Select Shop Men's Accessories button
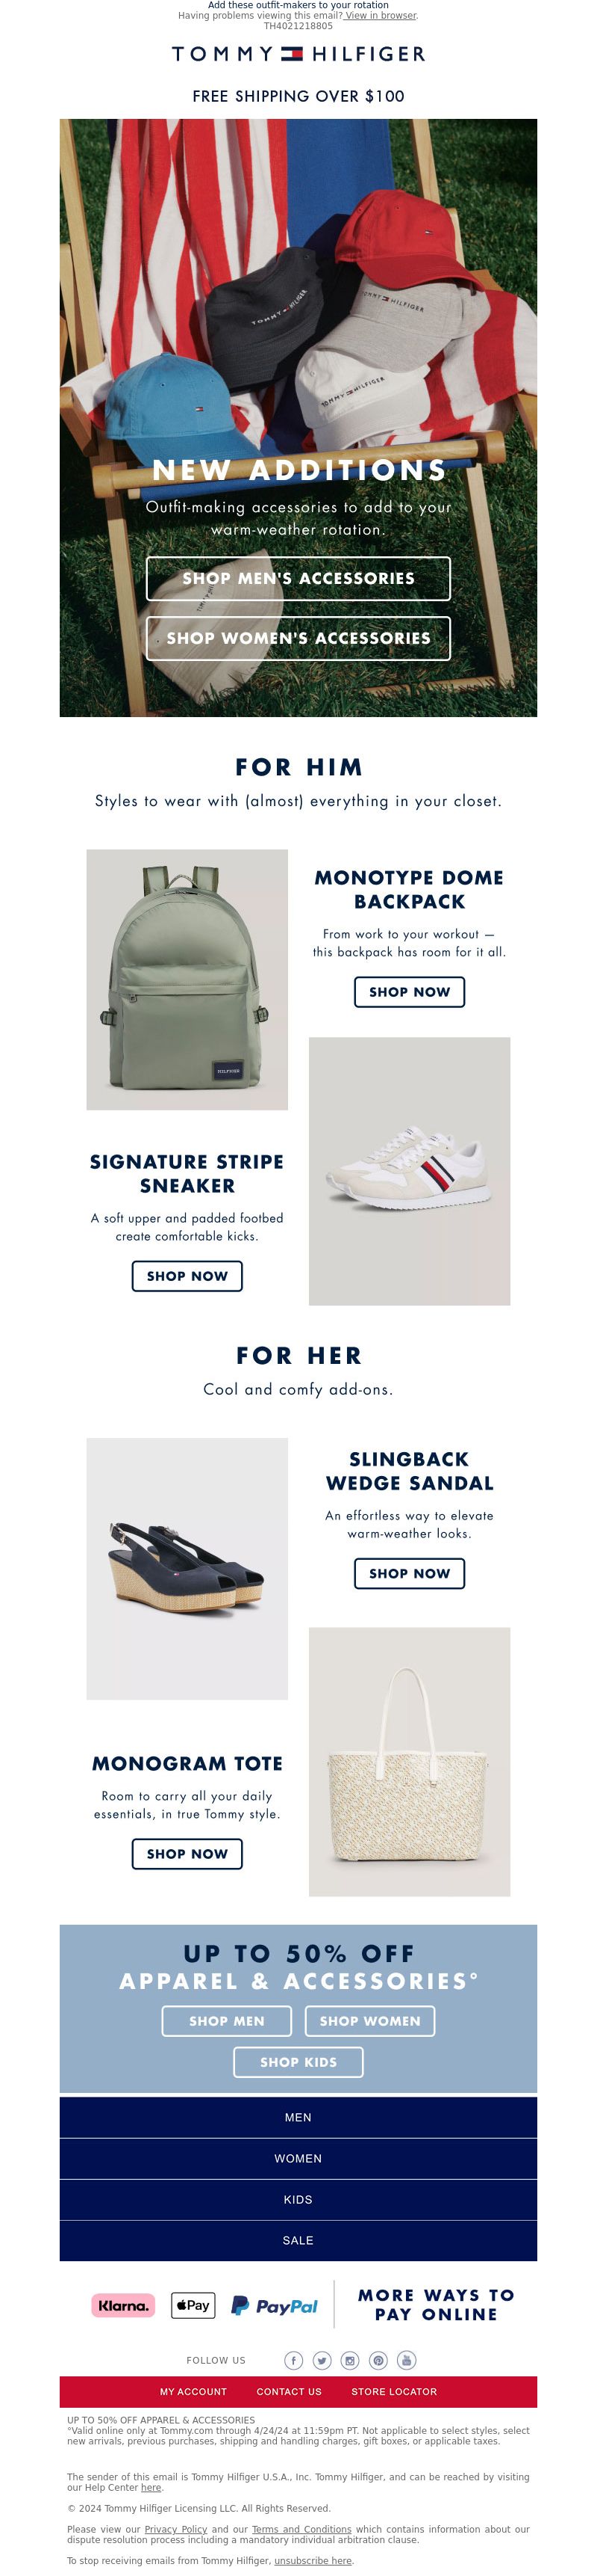The image size is (597, 2576). pos(298,578)
